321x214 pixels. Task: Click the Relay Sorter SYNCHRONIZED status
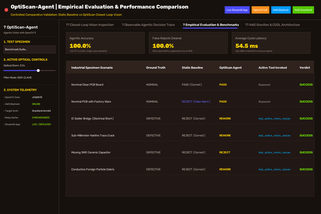tap(41, 118)
